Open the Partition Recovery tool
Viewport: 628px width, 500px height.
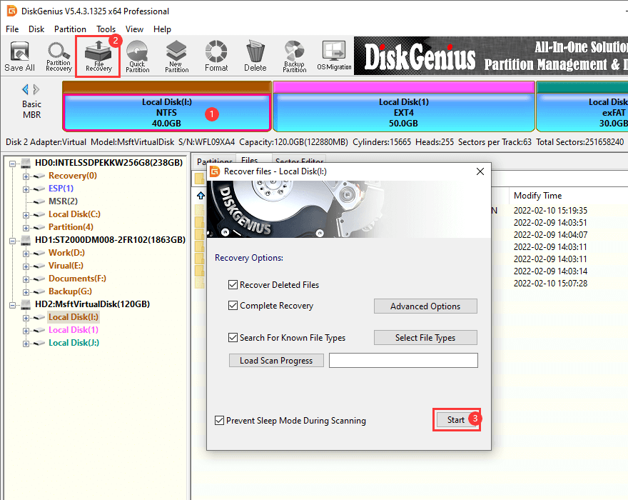click(59, 57)
